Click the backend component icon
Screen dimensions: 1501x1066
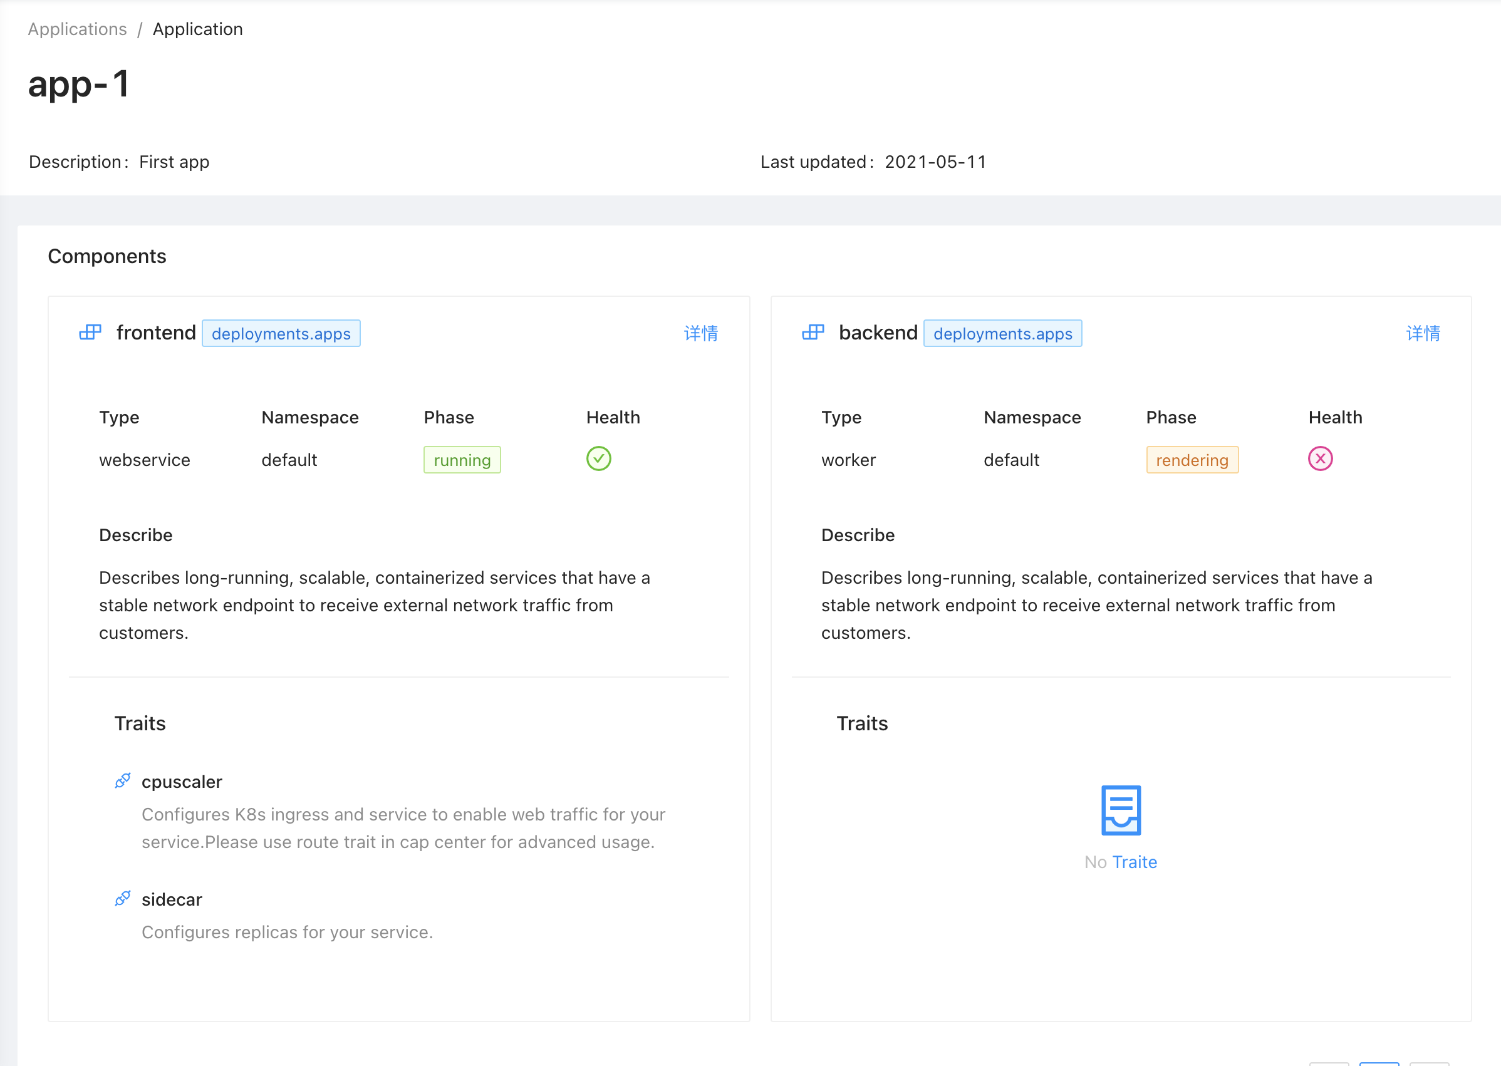pos(813,333)
